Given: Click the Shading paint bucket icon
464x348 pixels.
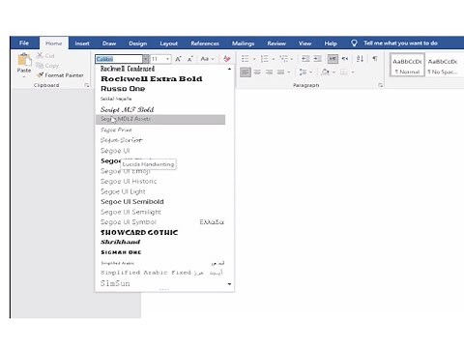Looking at the screenshot, I should point(326,72).
